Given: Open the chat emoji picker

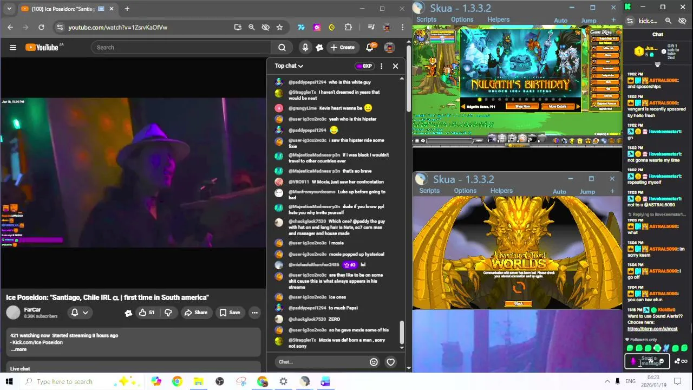Looking at the screenshot, I should coord(374,362).
